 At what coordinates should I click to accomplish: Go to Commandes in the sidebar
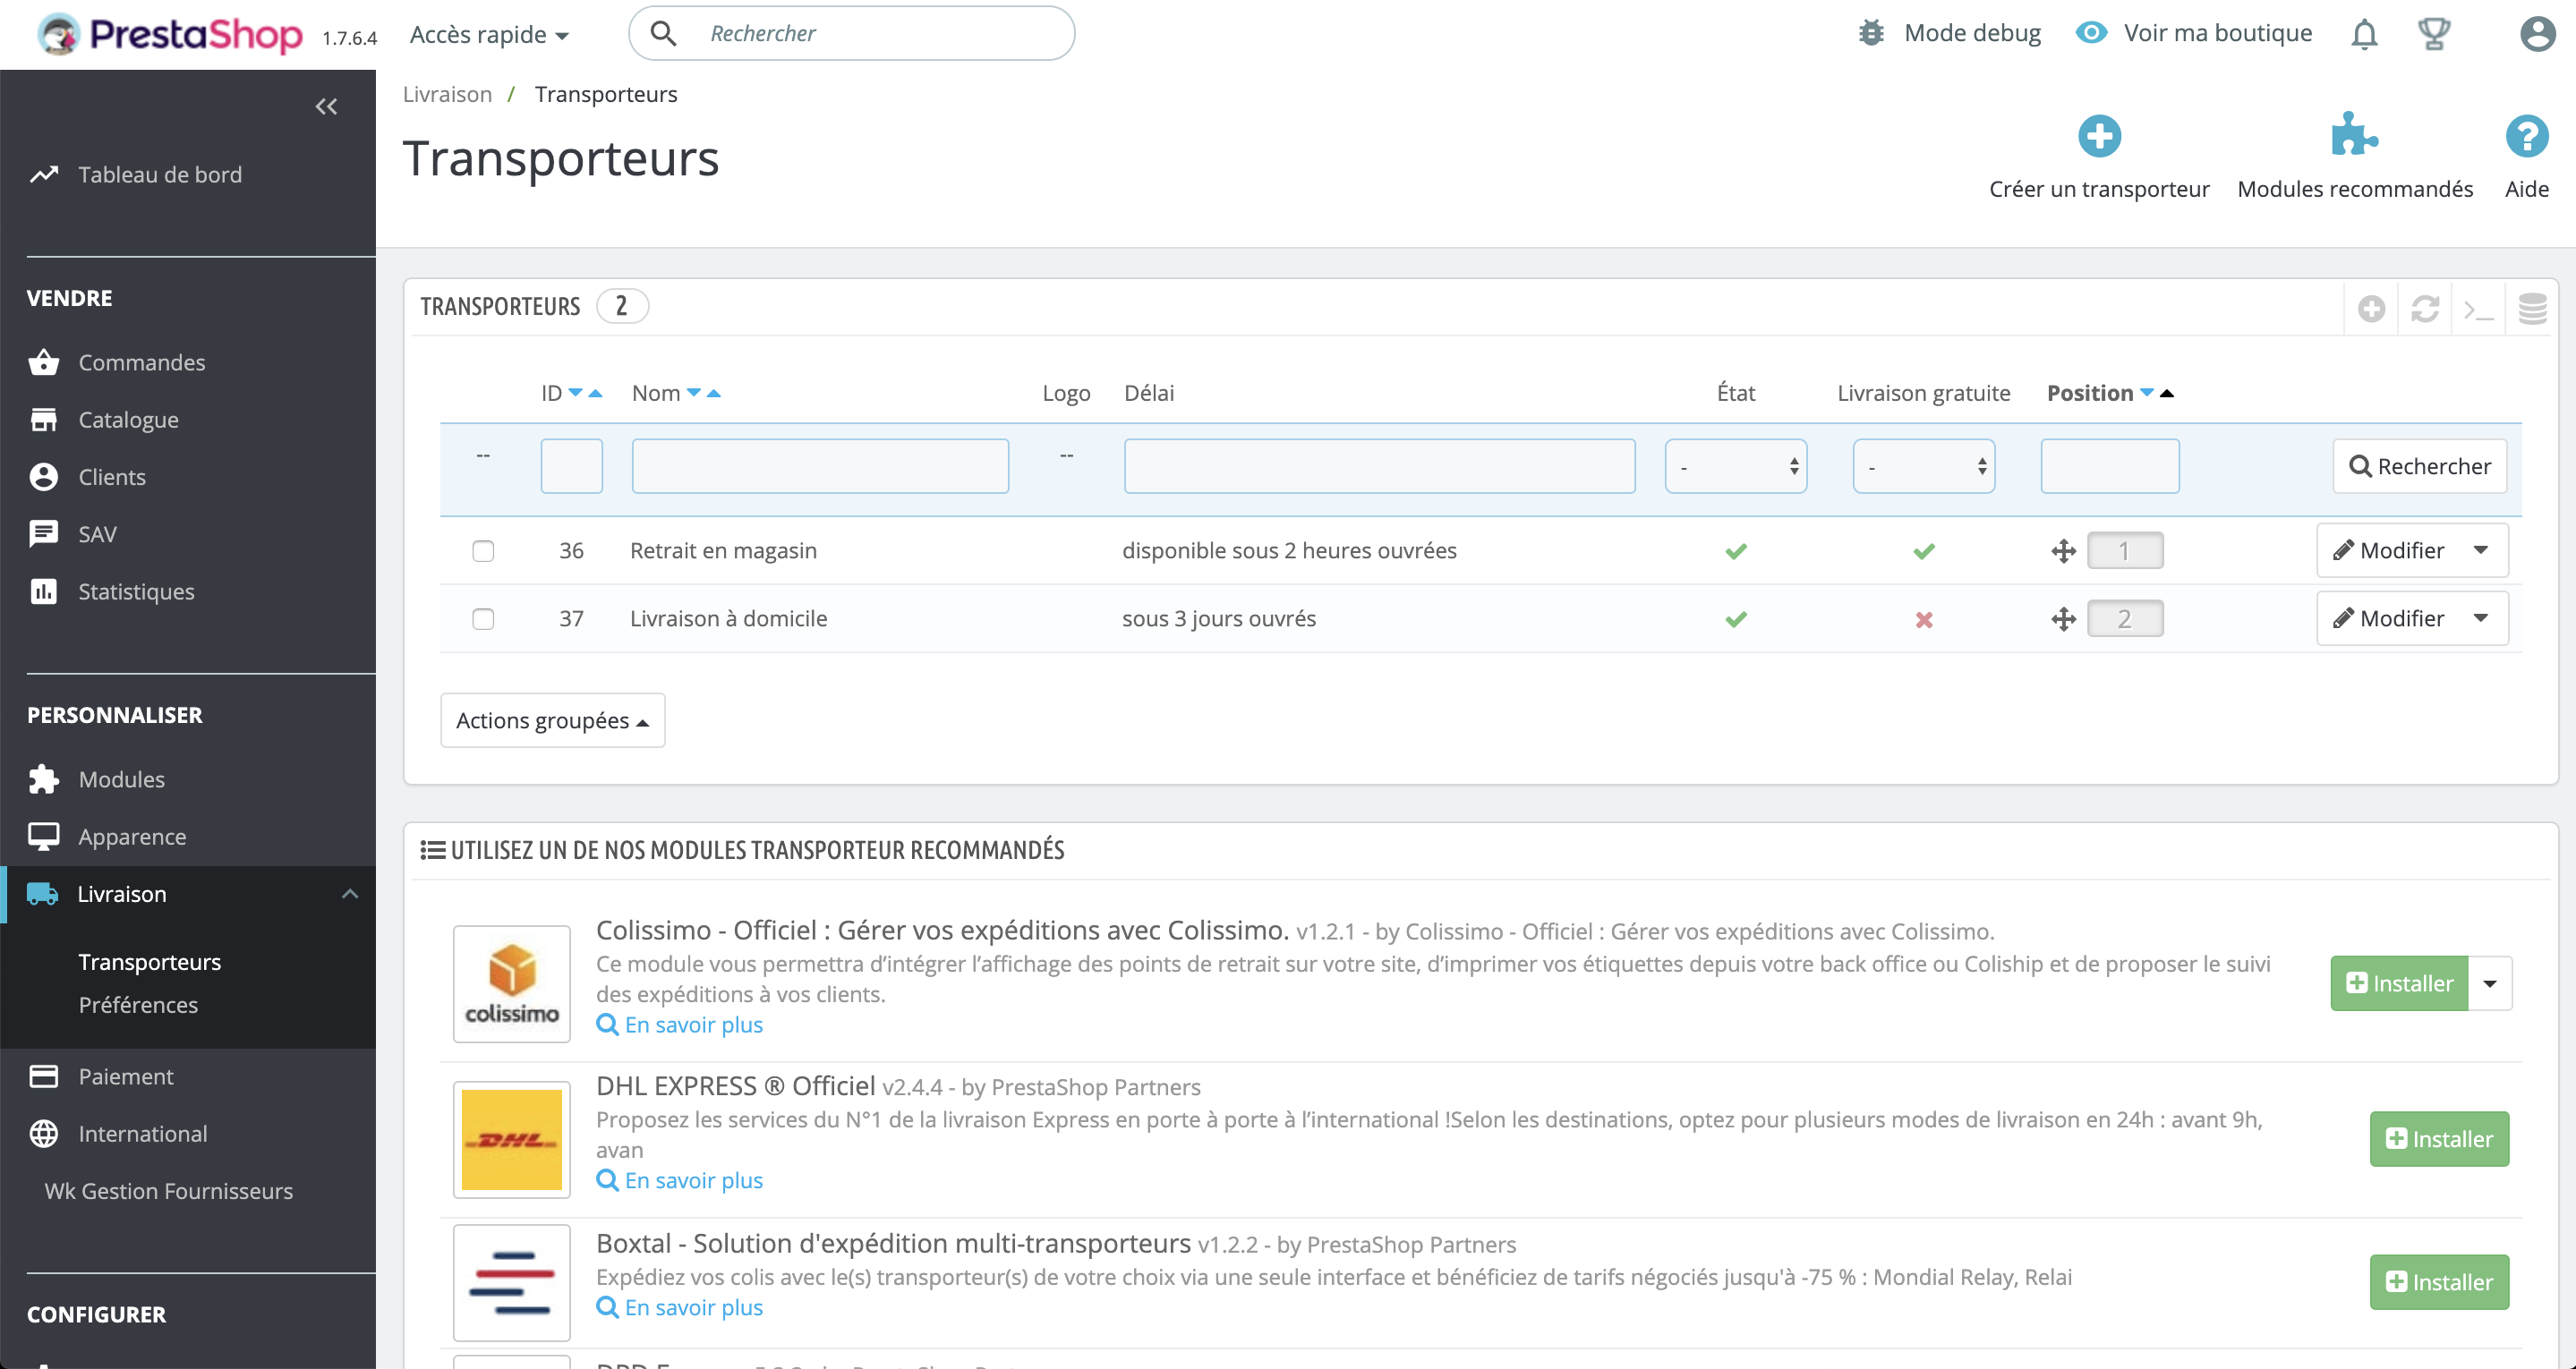click(142, 362)
